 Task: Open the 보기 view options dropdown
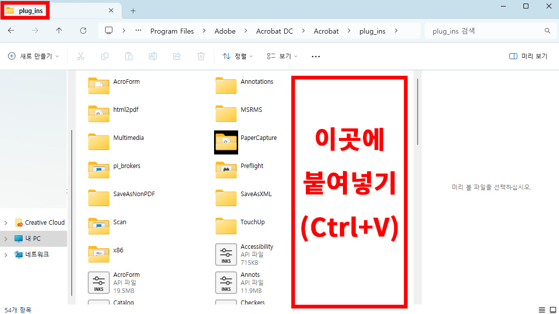coord(282,56)
